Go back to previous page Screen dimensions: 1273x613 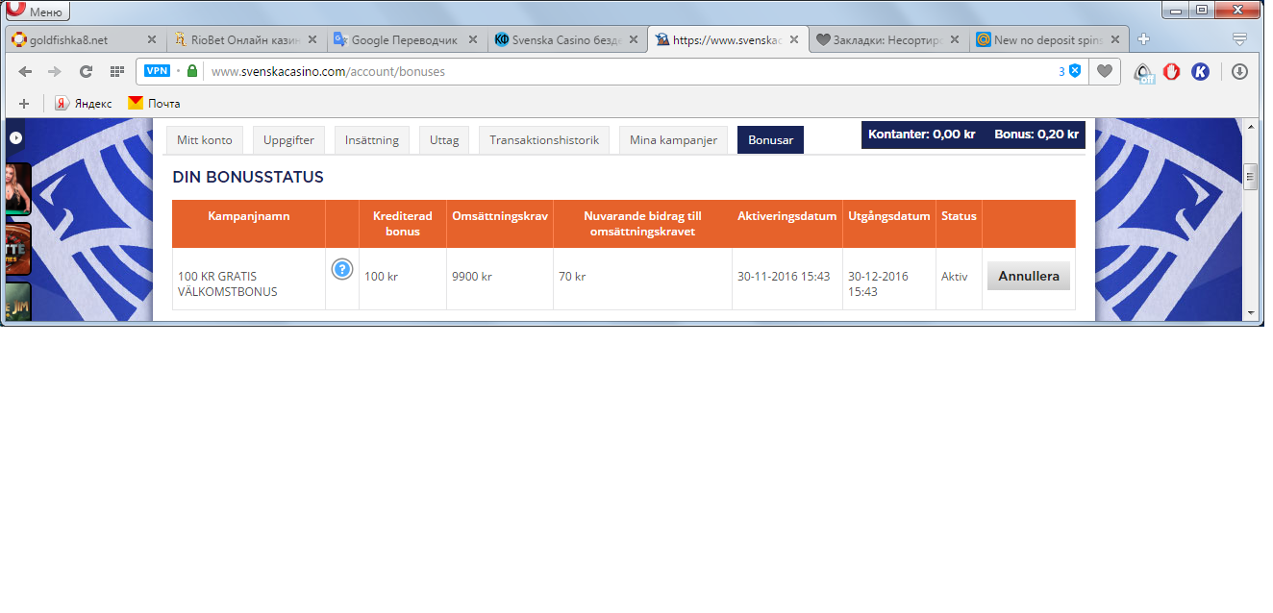(25, 71)
